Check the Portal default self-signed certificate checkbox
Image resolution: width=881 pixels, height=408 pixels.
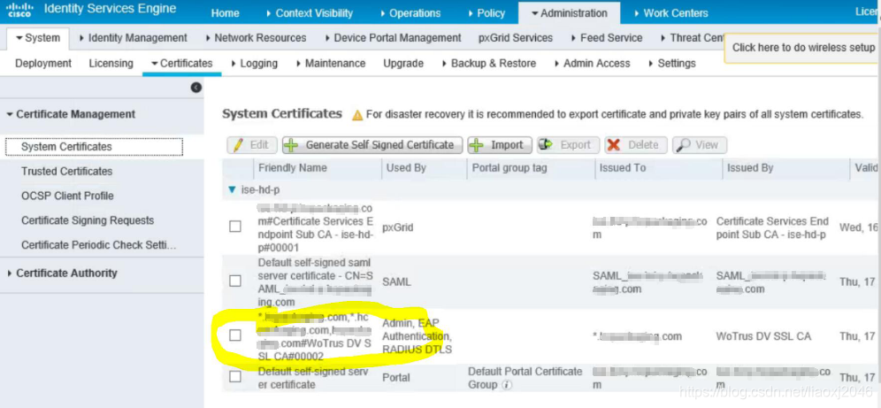click(235, 376)
